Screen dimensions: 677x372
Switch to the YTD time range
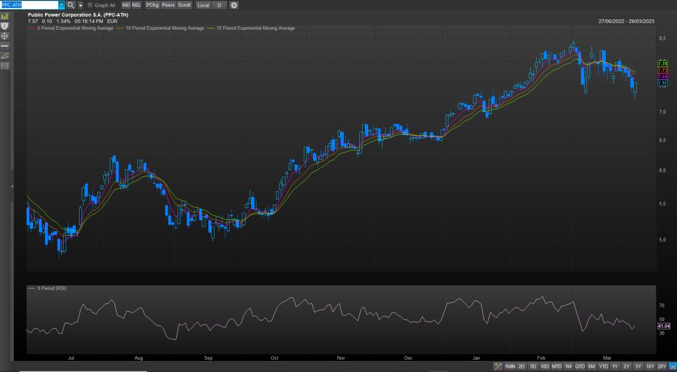[603, 367]
